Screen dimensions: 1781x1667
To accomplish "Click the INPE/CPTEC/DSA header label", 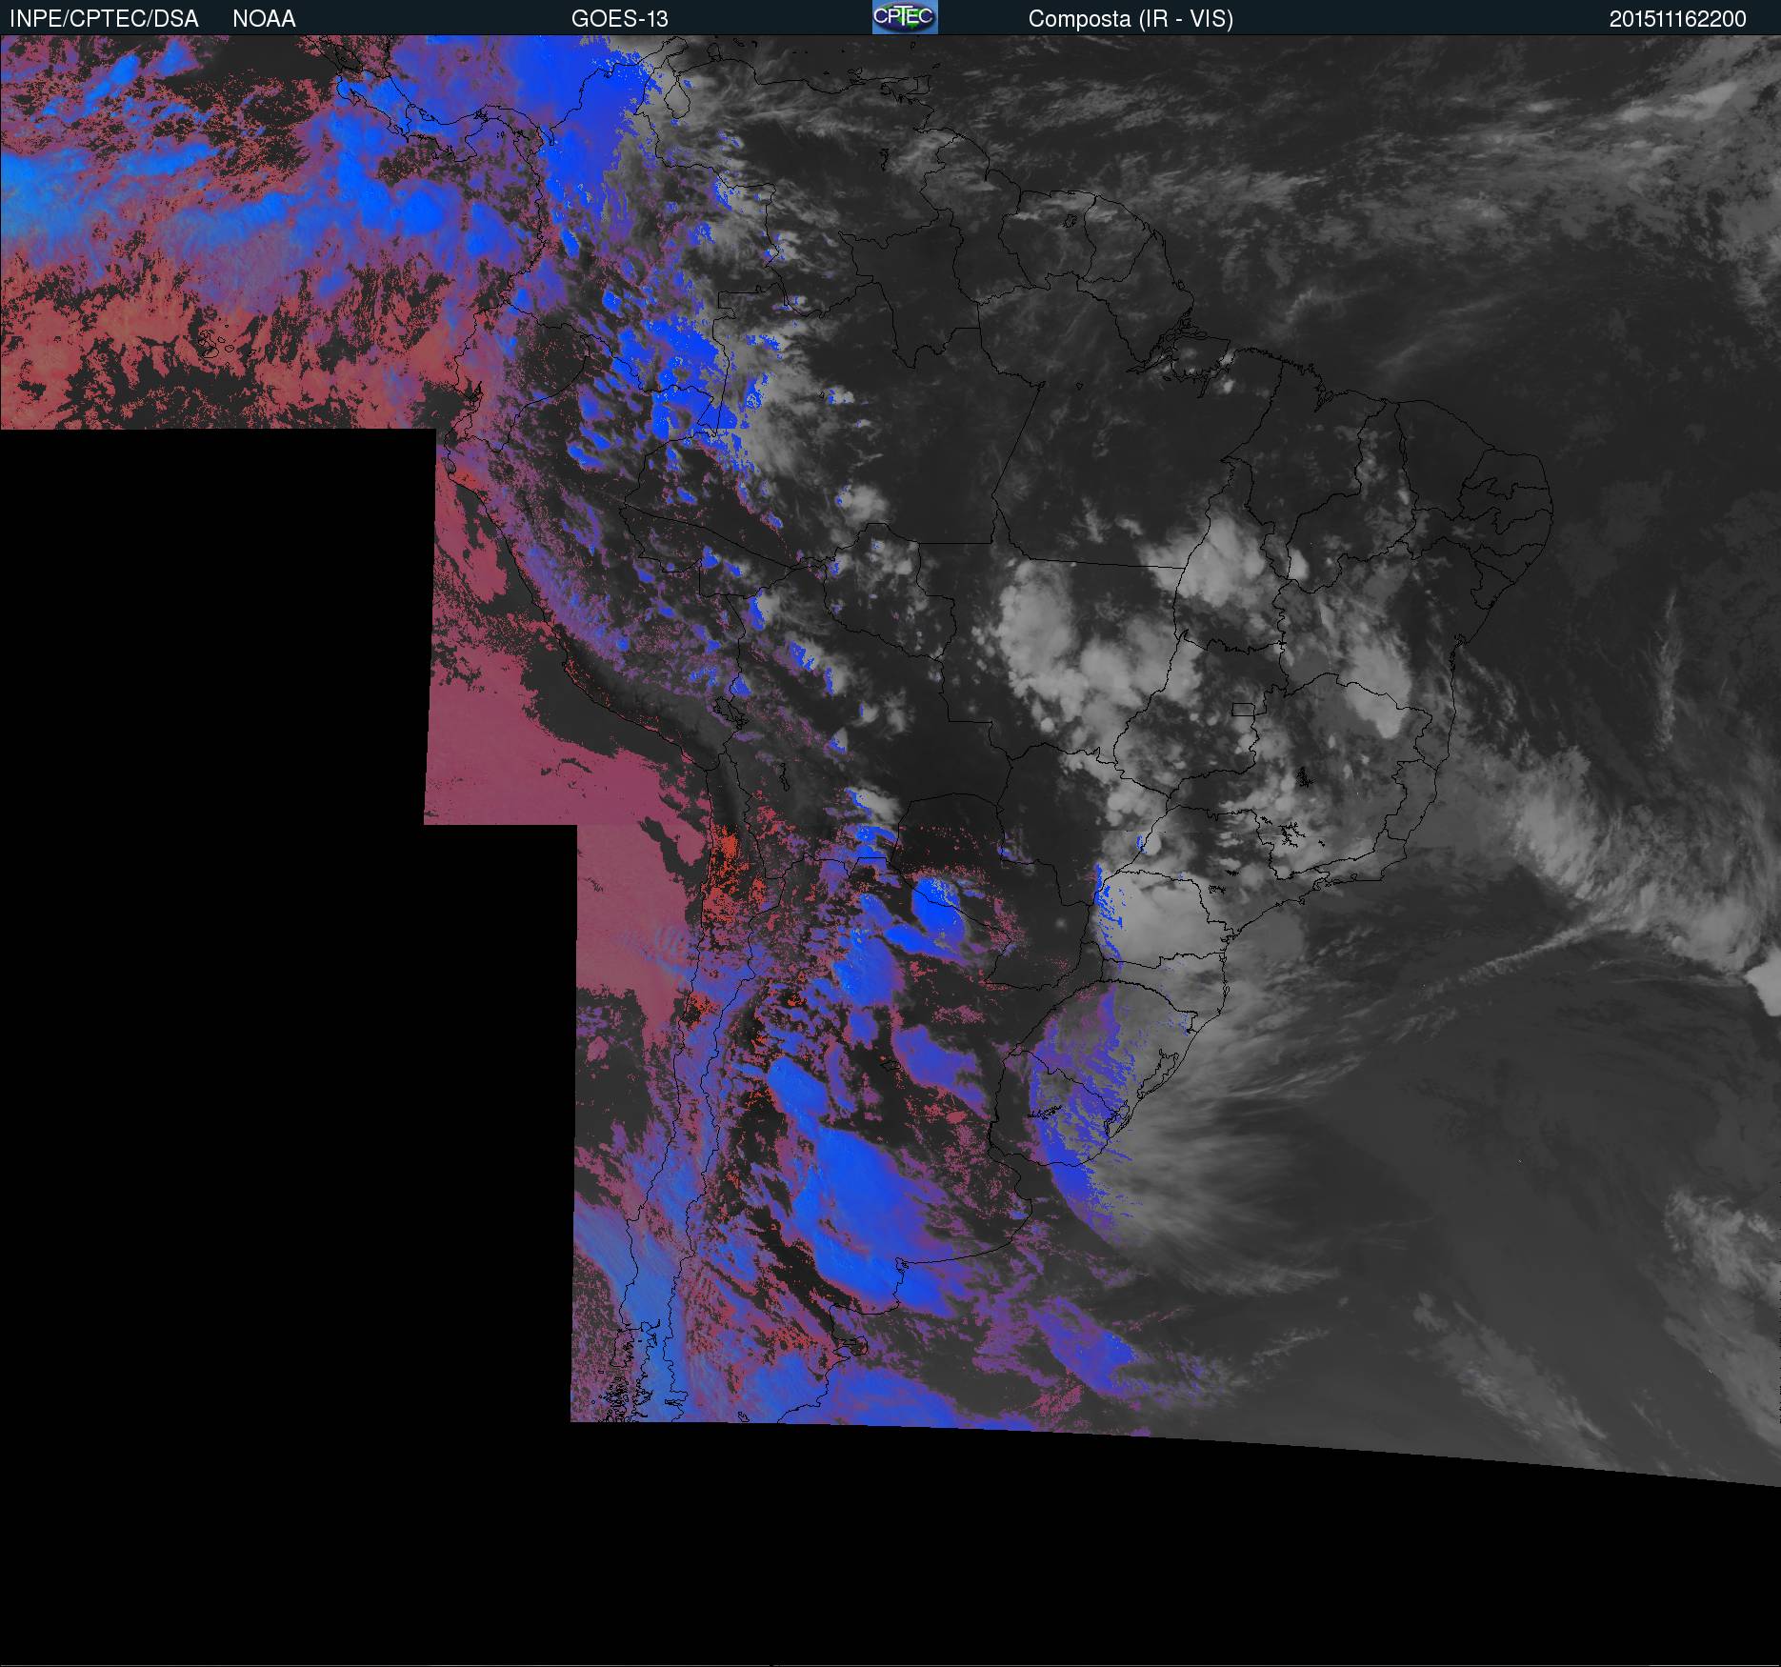I will click(x=104, y=19).
